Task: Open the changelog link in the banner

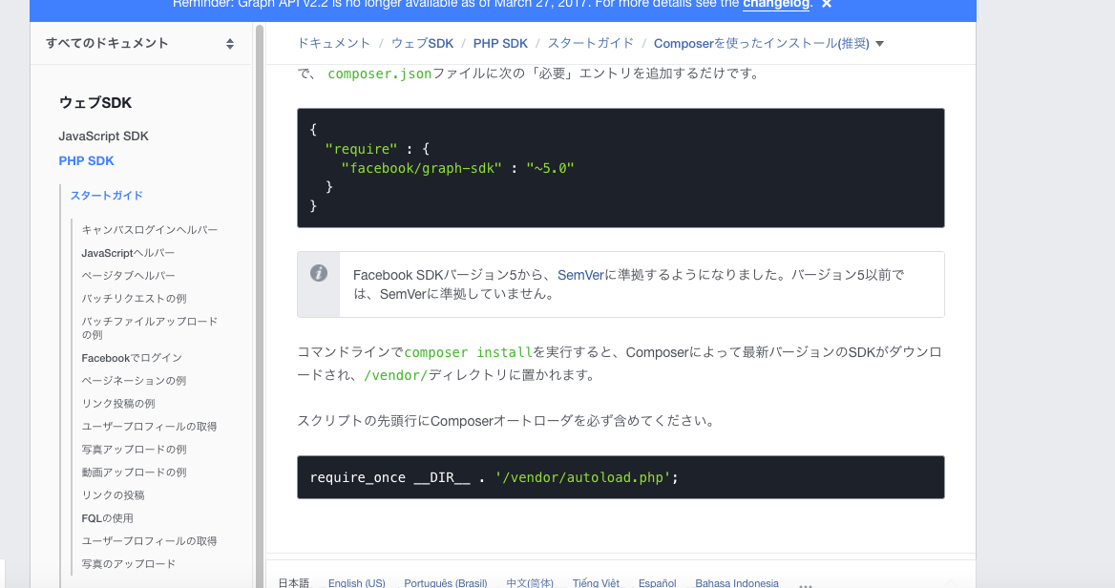Action: [x=776, y=4]
